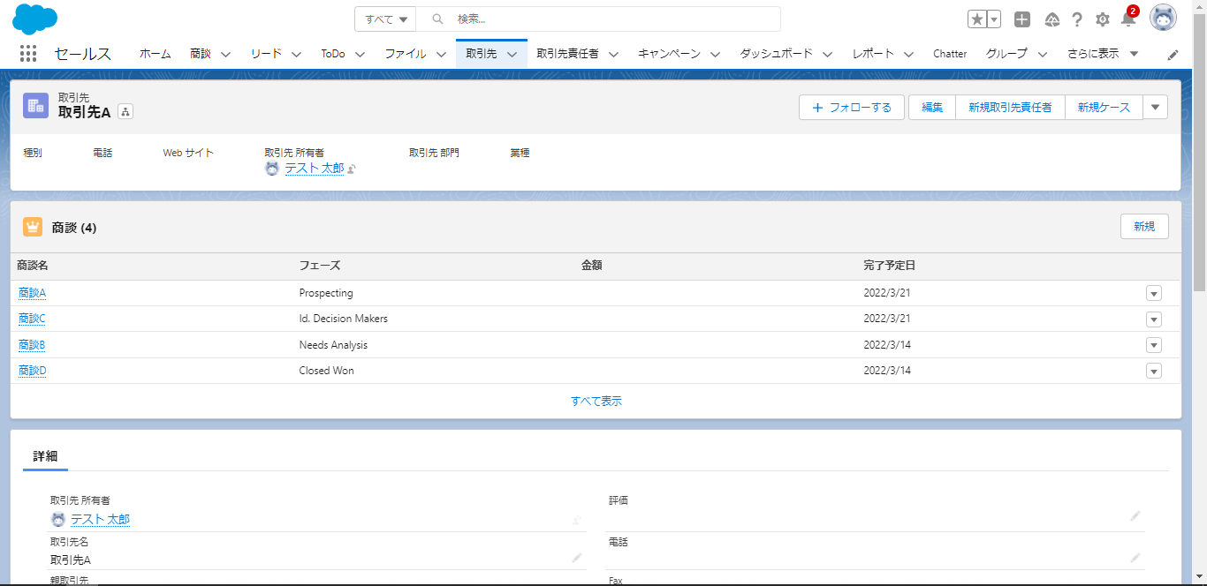Expand the favorites list arrow
Screen dimensions: 1207x586
[x=994, y=19]
